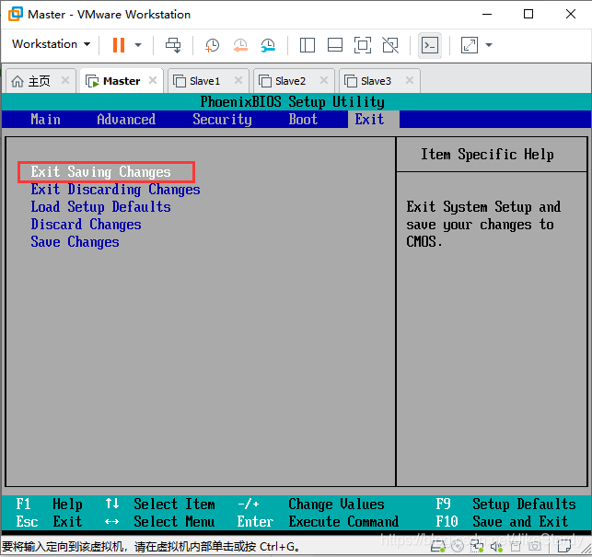Click the Item Specific Help heading
The height and width of the screenshot is (557, 592).
click(487, 155)
